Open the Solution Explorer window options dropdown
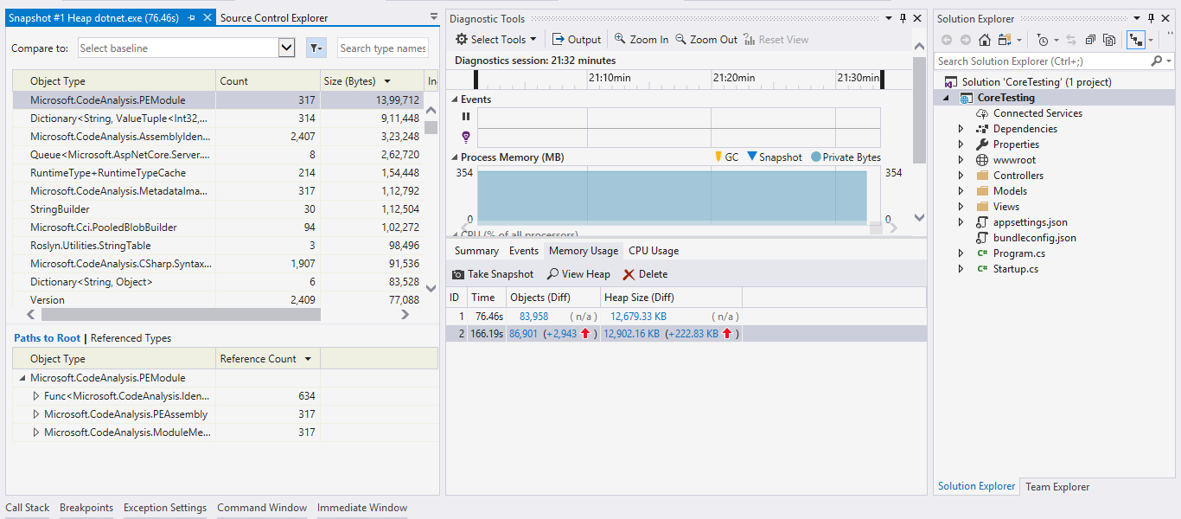Screen dimensions: 1181x519 pos(1139,18)
